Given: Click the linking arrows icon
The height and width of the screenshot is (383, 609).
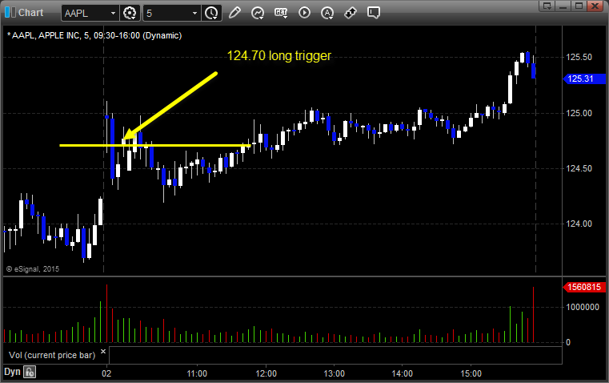Looking at the screenshot, I should (351, 13).
